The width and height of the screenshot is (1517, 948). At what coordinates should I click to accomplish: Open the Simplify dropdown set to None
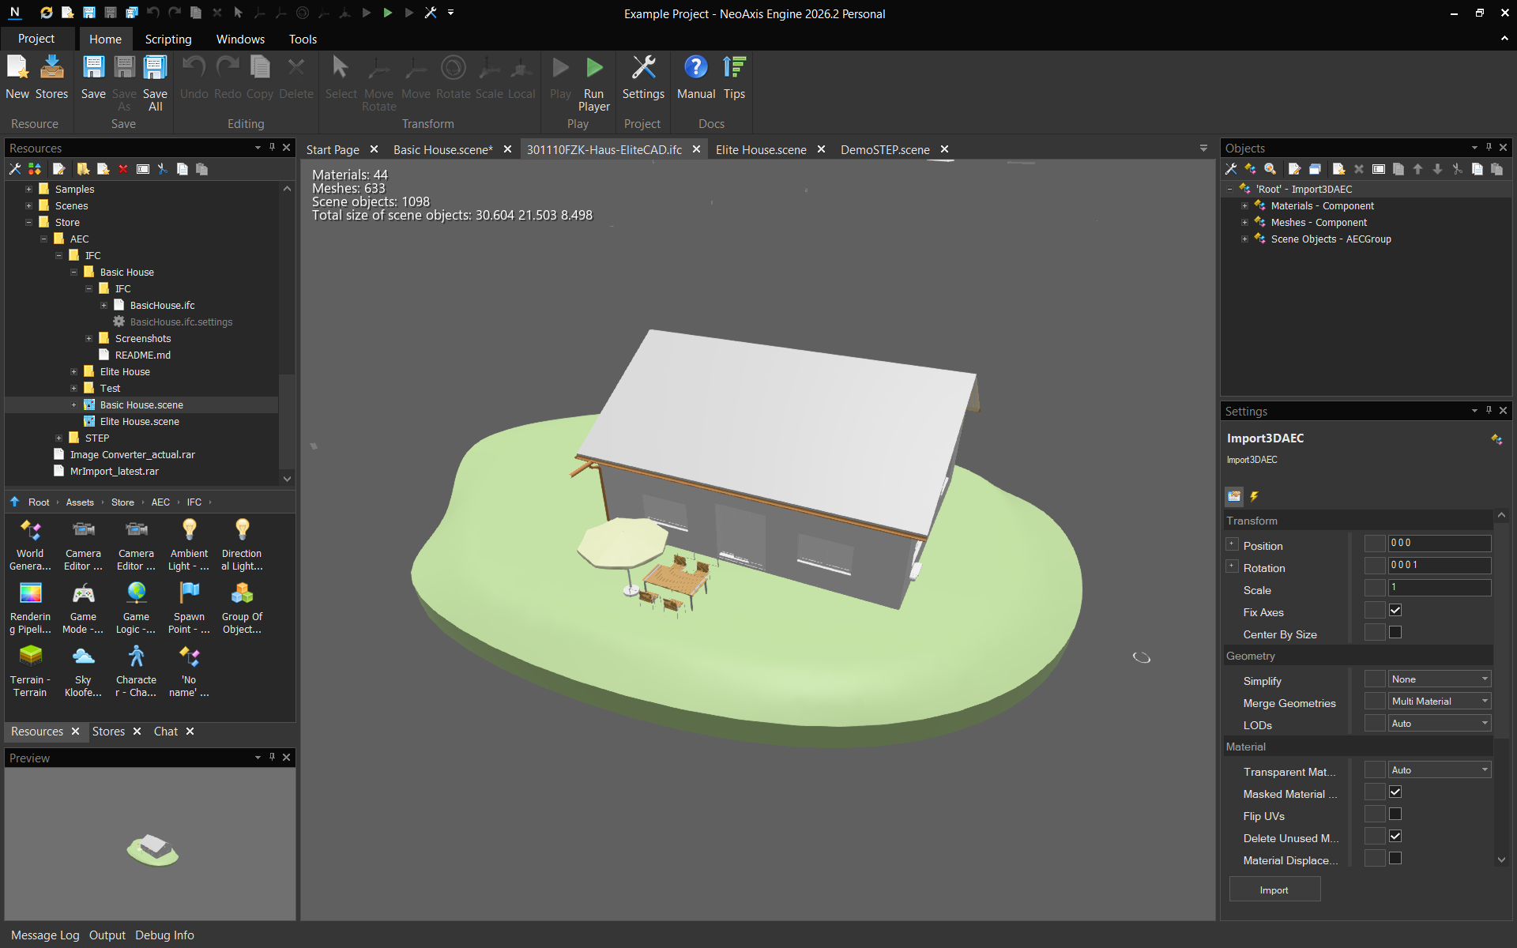pyautogui.click(x=1439, y=679)
